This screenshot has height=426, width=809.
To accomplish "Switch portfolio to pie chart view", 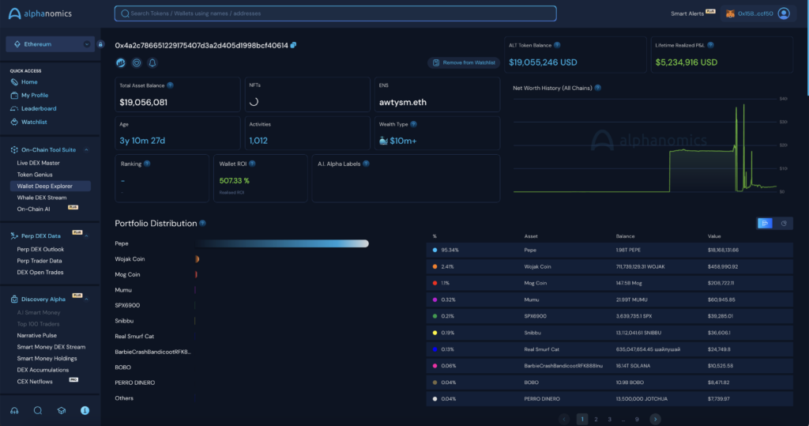I will 784,224.
